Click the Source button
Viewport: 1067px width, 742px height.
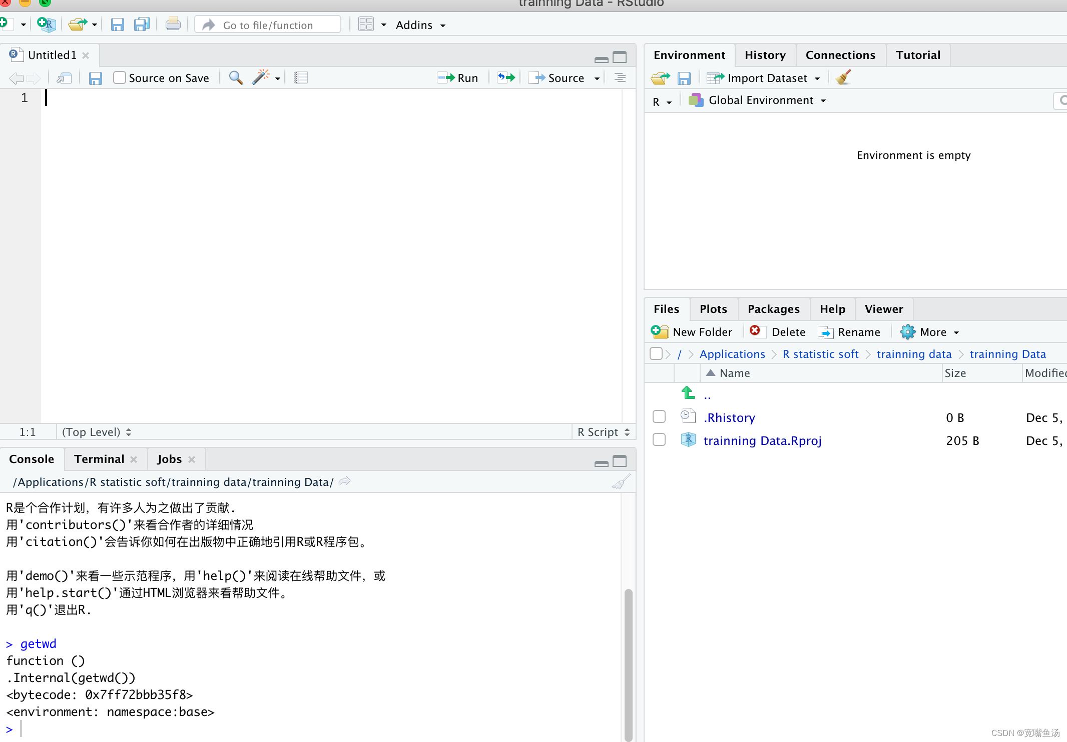pos(557,78)
